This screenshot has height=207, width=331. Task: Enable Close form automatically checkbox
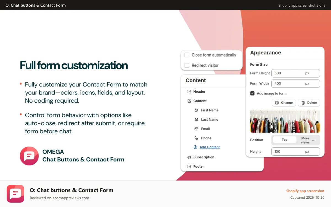(x=187, y=55)
